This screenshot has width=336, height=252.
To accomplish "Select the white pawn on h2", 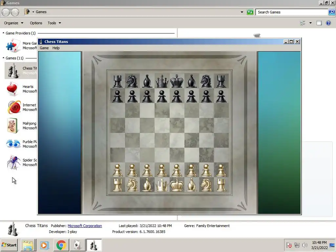I will [221, 170].
